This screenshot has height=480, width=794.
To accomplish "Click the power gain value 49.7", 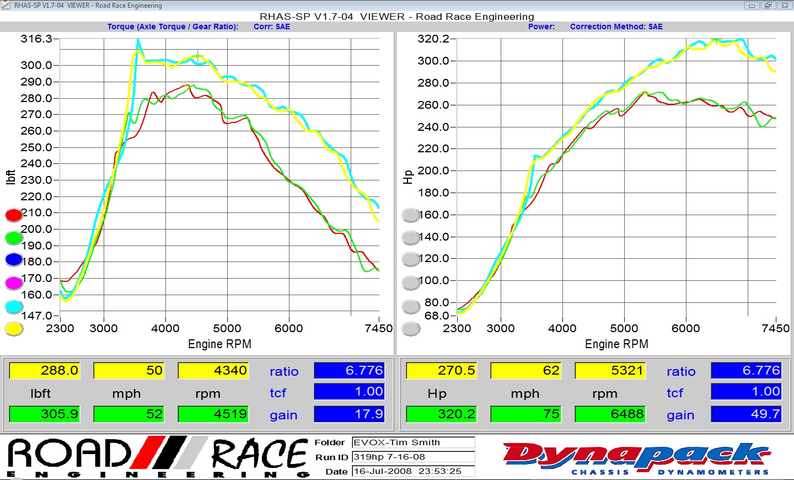I will pyautogui.click(x=746, y=414).
